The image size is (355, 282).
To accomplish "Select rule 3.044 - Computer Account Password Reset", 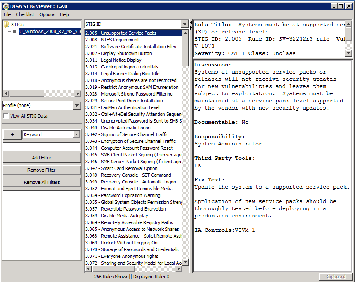I will [134, 148].
